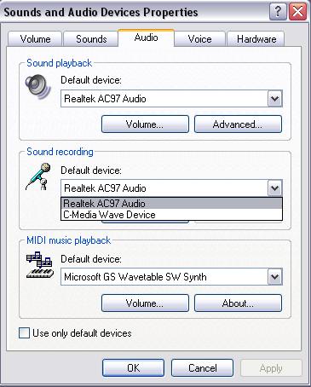
Task: Click the Sound recording group label
Action: [60, 152]
